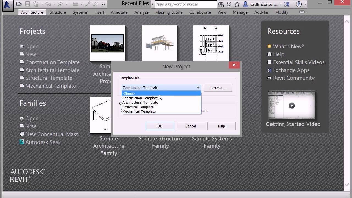352x198 pixels.
Task: Click the Favorites star icon
Action: pos(237,4)
